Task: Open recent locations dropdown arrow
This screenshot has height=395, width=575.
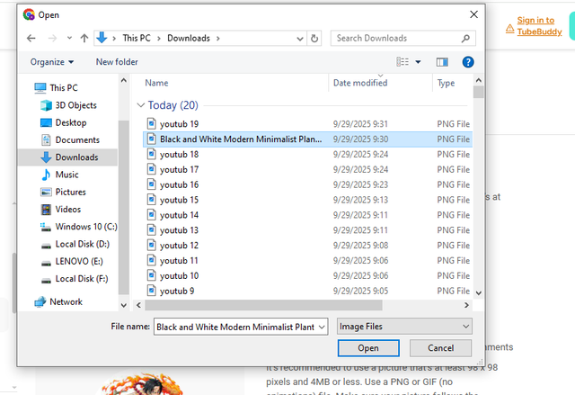Action: [x=69, y=38]
